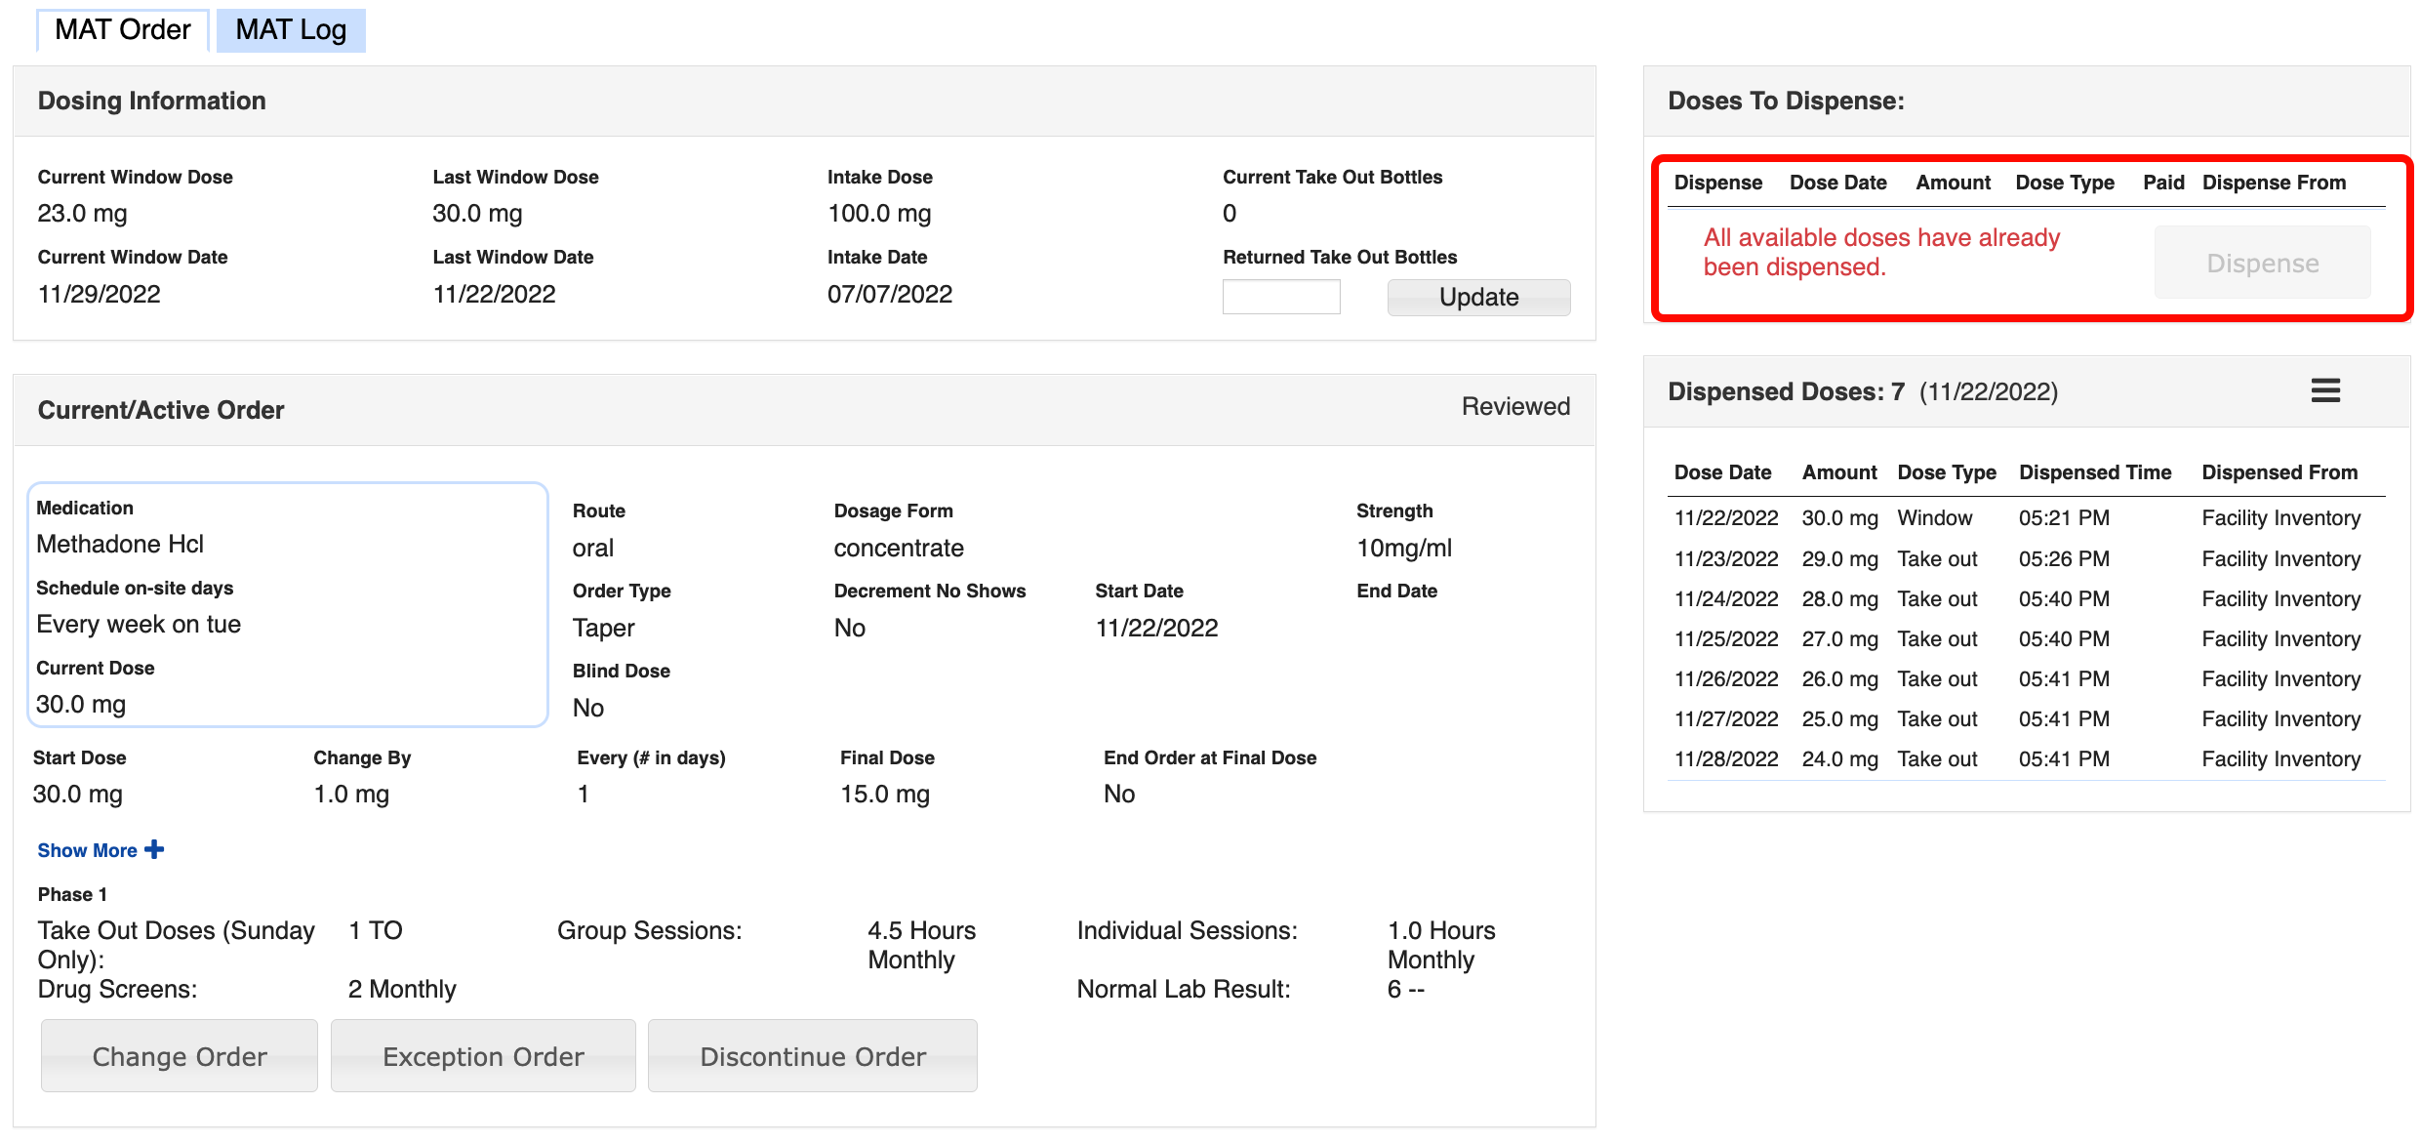Switch to the MAT Log tab

pos(291,30)
